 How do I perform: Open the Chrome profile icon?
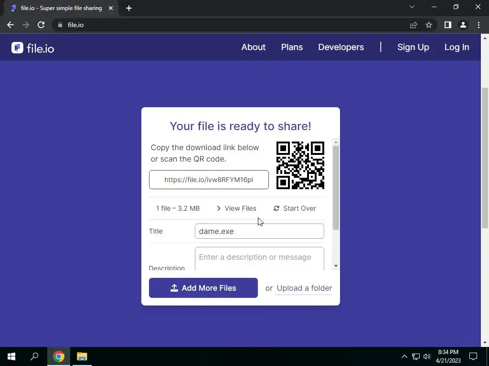point(463,25)
